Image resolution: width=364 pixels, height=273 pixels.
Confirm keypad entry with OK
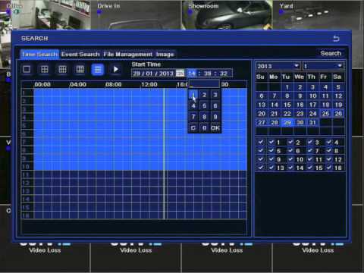click(215, 128)
